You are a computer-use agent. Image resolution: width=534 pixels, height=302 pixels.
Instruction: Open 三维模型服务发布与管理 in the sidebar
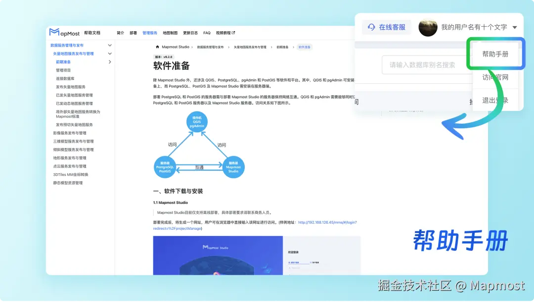[73, 142]
